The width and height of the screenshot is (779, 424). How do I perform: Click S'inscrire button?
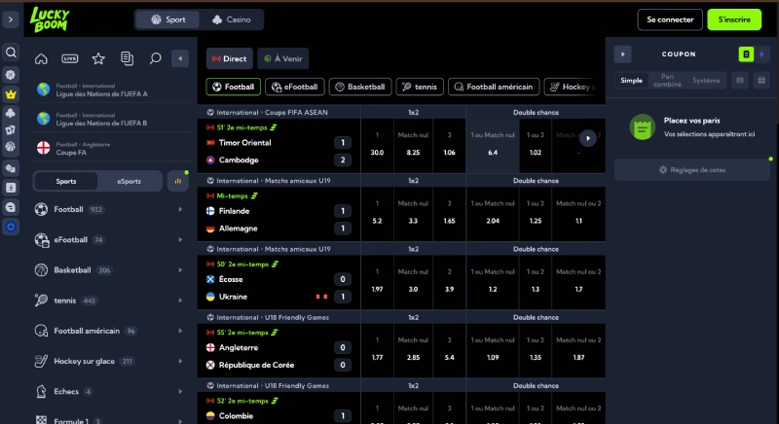(x=734, y=19)
